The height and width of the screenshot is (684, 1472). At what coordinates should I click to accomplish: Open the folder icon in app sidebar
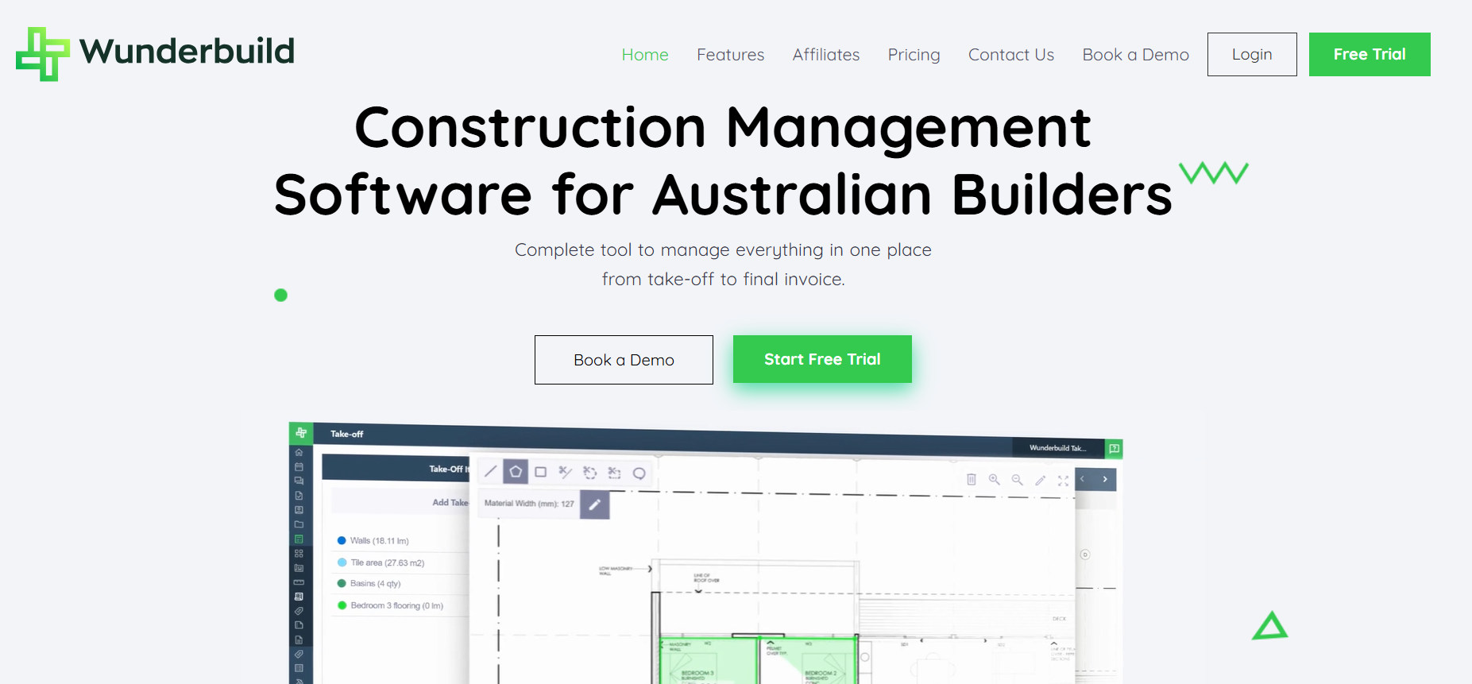tap(299, 524)
